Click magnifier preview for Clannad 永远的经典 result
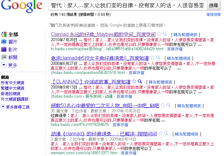The image size is (224, 156). point(165,34)
